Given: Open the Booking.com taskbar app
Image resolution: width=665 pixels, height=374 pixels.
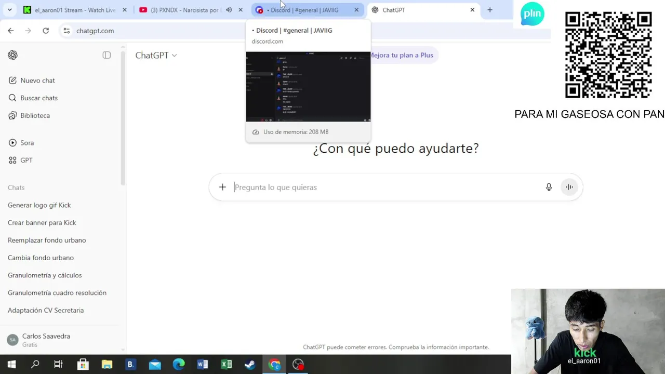Looking at the screenshot, I should [x=130, y=365].
